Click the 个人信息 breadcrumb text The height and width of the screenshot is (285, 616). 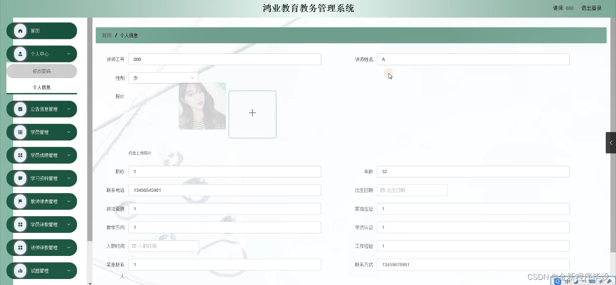[129, 35]
